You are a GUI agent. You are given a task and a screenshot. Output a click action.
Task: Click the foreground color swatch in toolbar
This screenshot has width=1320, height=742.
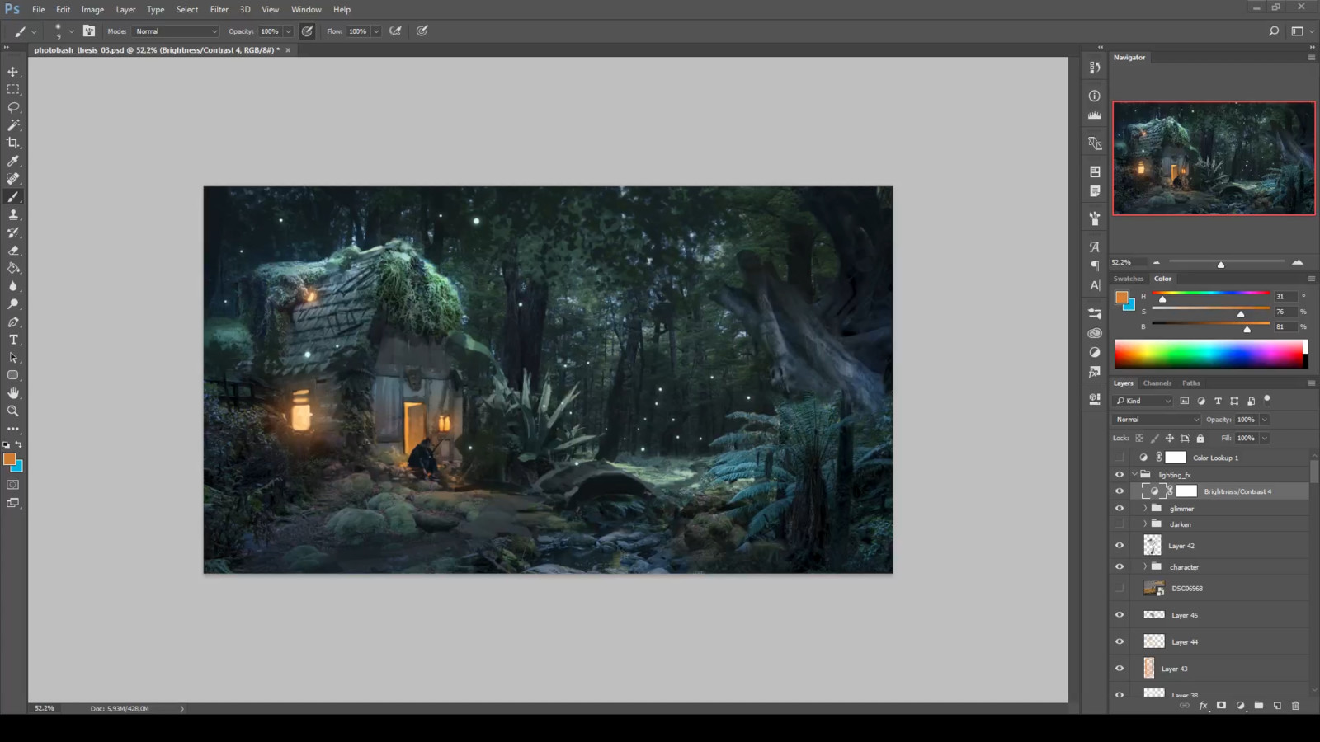[x=9, y=458]
